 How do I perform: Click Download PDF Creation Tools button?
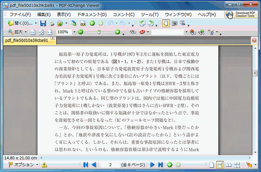[x=241, y=14]
